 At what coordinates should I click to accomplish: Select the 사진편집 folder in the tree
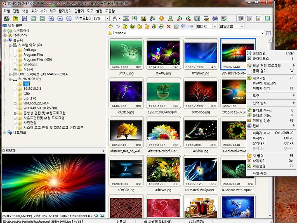tap(30, 123)
